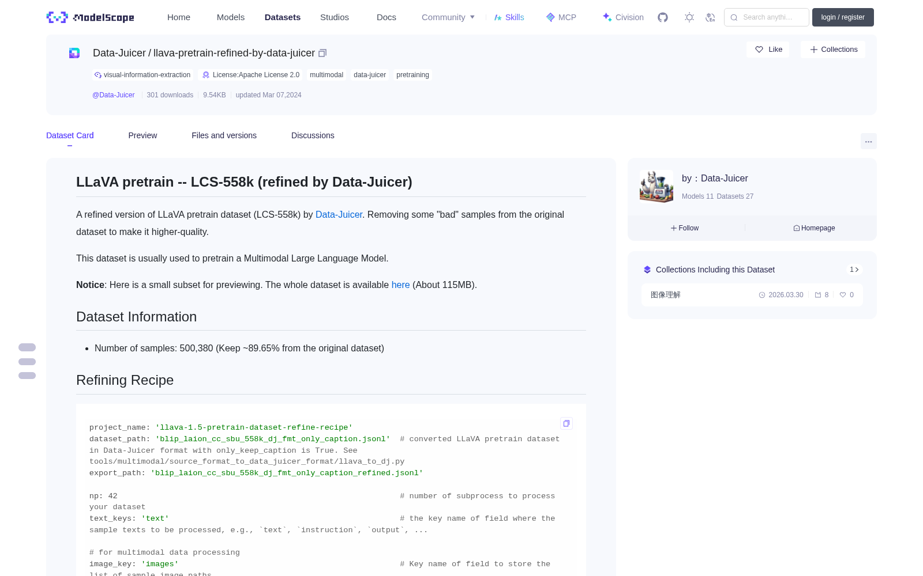Open the Studios menu
The height and width of the screenshot is (576, 923).
tap(335, 17)
